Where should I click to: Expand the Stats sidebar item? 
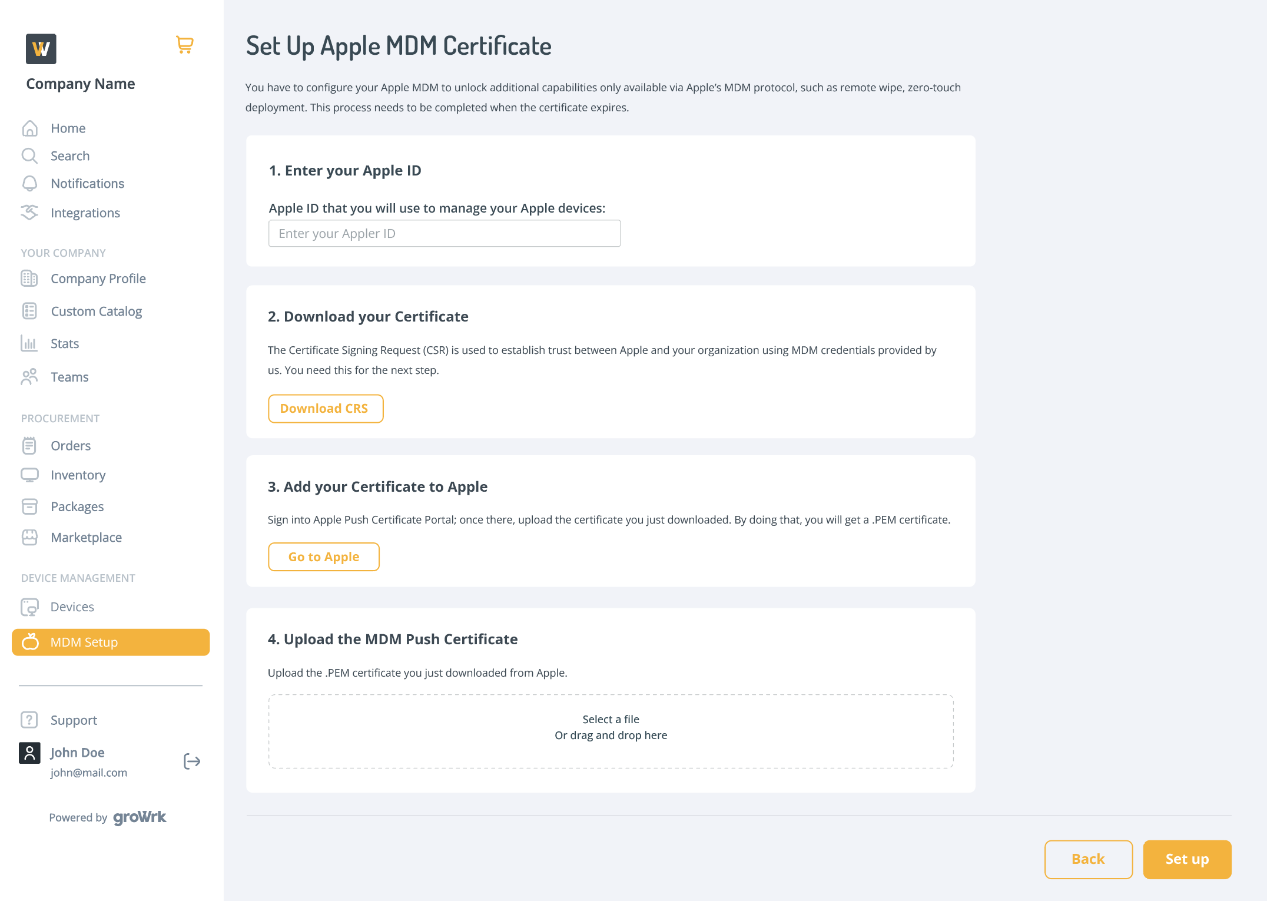click(64, 343)
